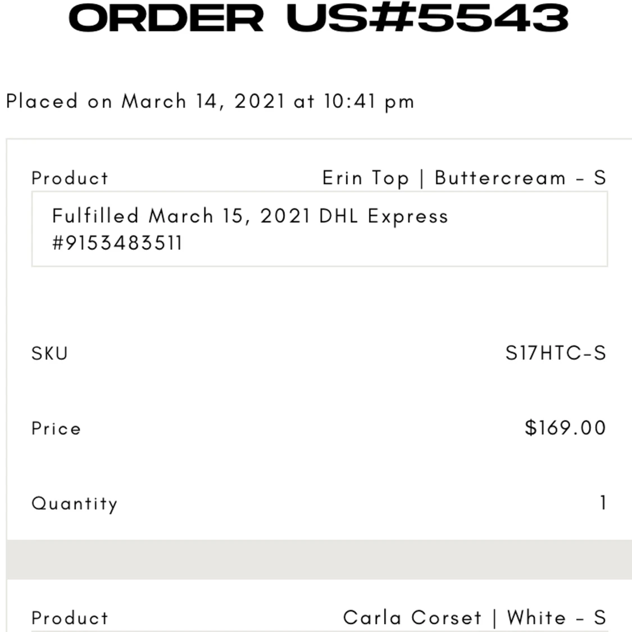Click the Product label beside Carla Corset

pyautogui.click(x=70, y=618)
